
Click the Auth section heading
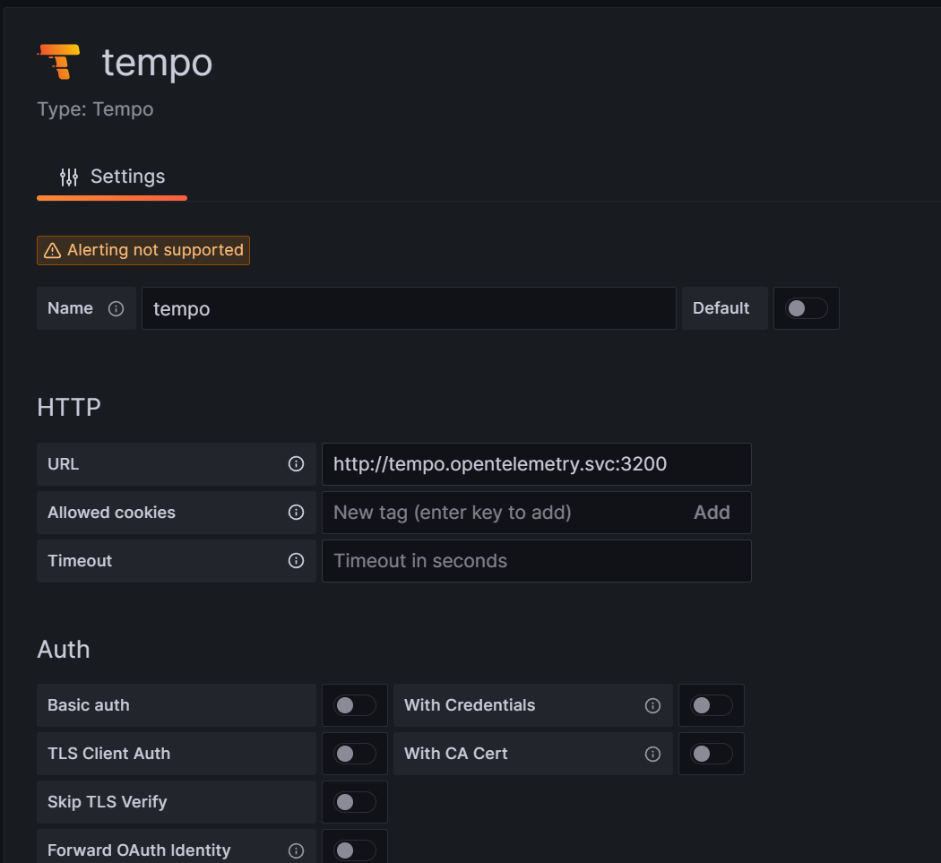[x=64, y=650]
